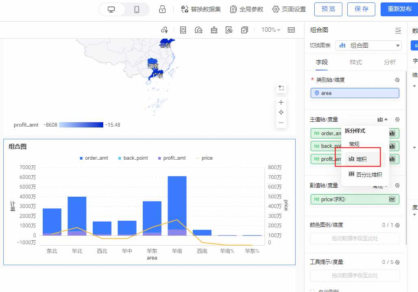Open the 切换图表 chart type dropdown

(x=368, y=45)
